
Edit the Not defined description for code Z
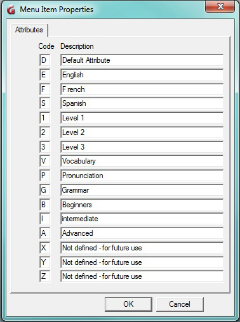142,276
